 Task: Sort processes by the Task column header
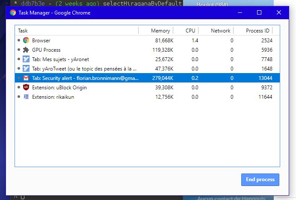tap(77, 31)
